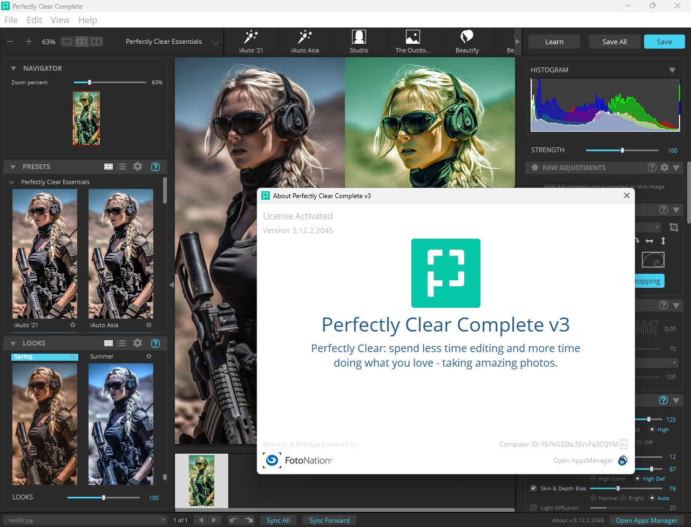Screen dimensions: 691x527
Task: Zoom in with the plus icon
Action: click(29, 42)
